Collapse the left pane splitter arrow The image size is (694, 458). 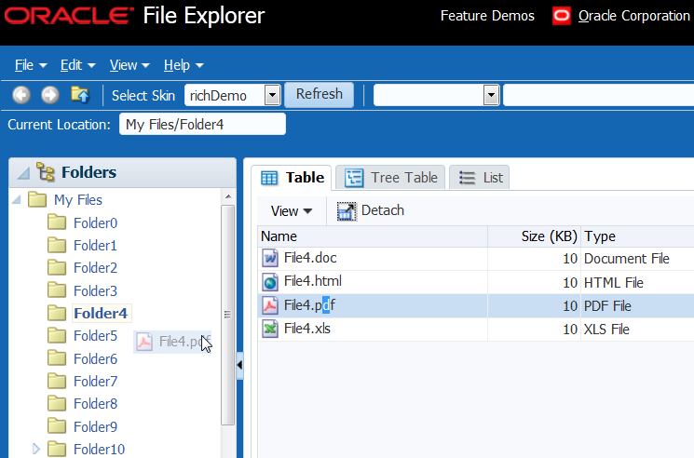(x=239, y=365)
